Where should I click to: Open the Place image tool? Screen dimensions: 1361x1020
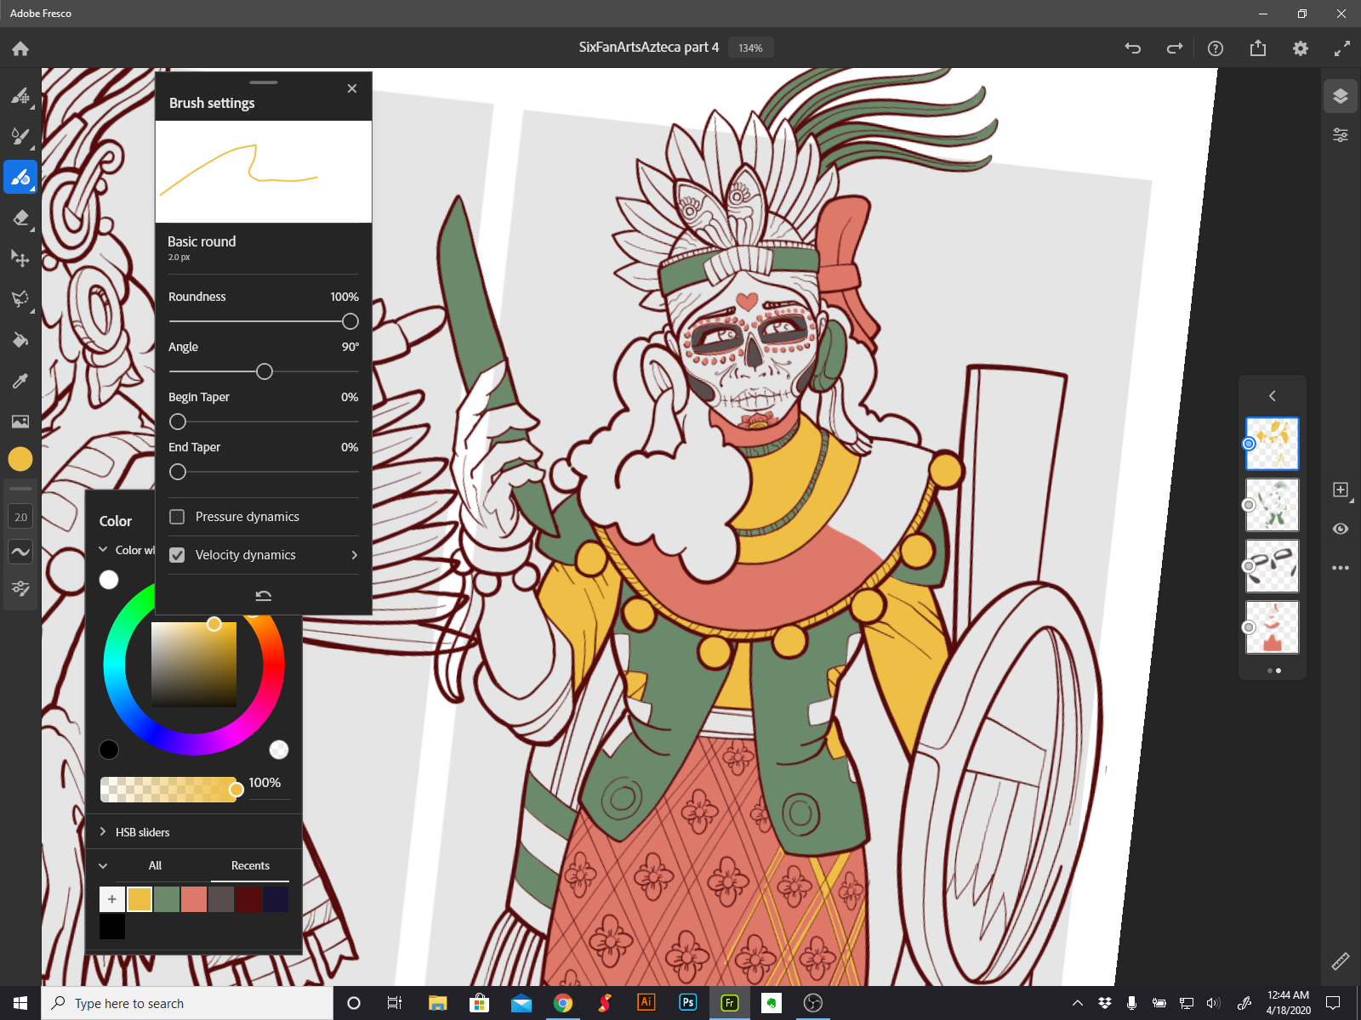tap(20, 422)
